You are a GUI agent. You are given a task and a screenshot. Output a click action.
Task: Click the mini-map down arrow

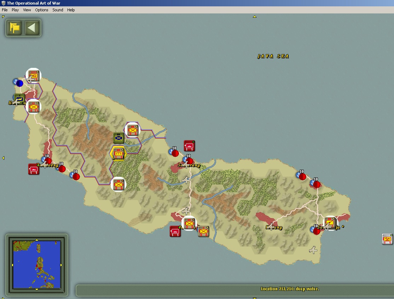tap(37, 289)
